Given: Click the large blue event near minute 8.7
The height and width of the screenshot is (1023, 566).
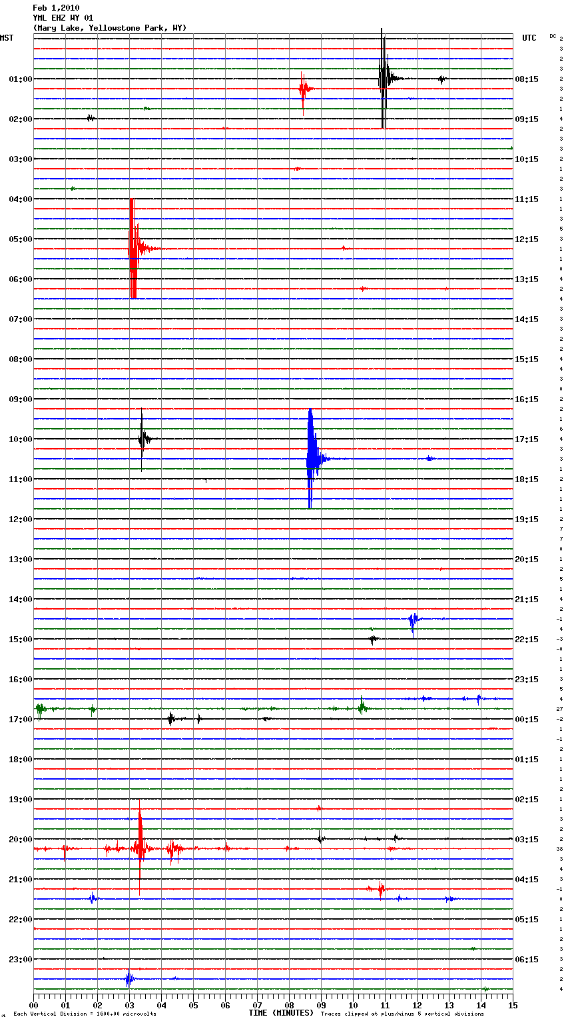Looking at the screenshot, I should tap(311, 459).
